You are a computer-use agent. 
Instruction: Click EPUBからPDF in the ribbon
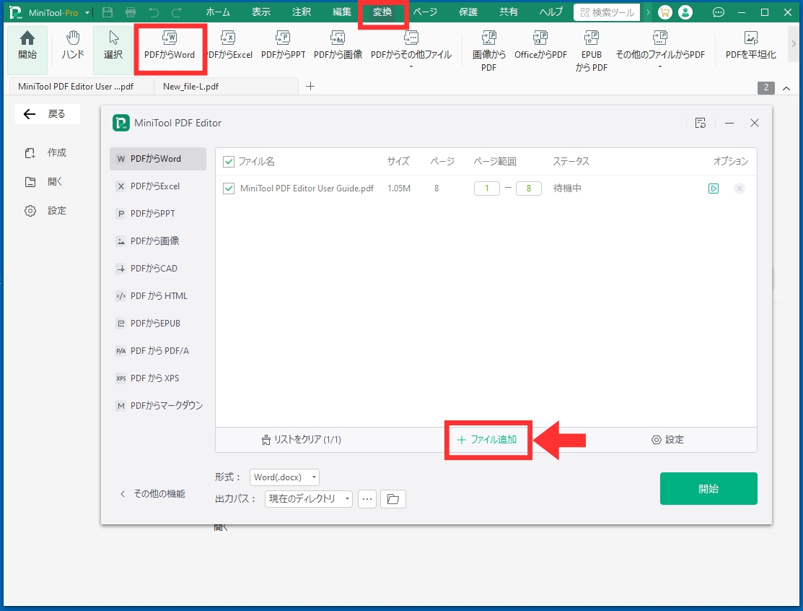coord(592,51)
